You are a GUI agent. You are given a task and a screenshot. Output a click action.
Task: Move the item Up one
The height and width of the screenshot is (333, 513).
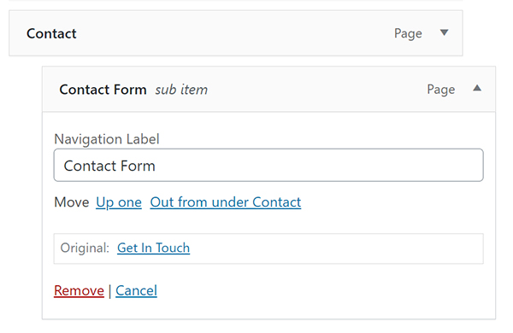119,202
